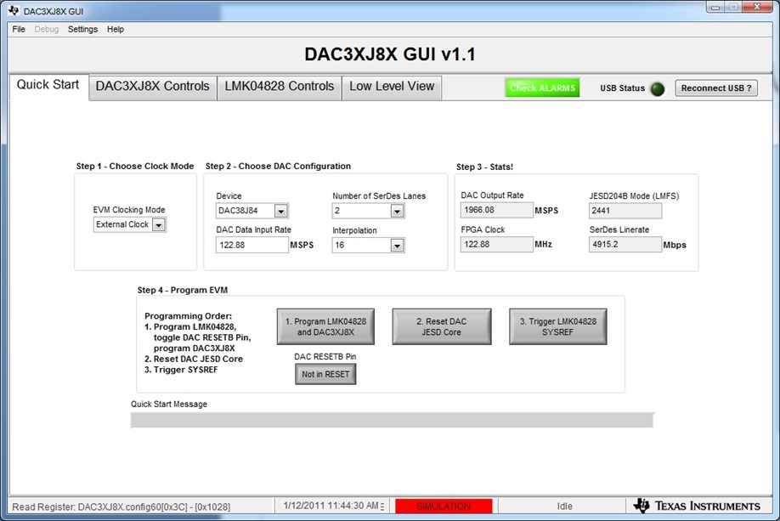
Task: Open the Settings menu
Action: 82,30
